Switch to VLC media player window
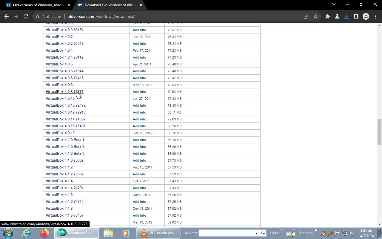This screenshot has width=382, height=239. (158, 233)
